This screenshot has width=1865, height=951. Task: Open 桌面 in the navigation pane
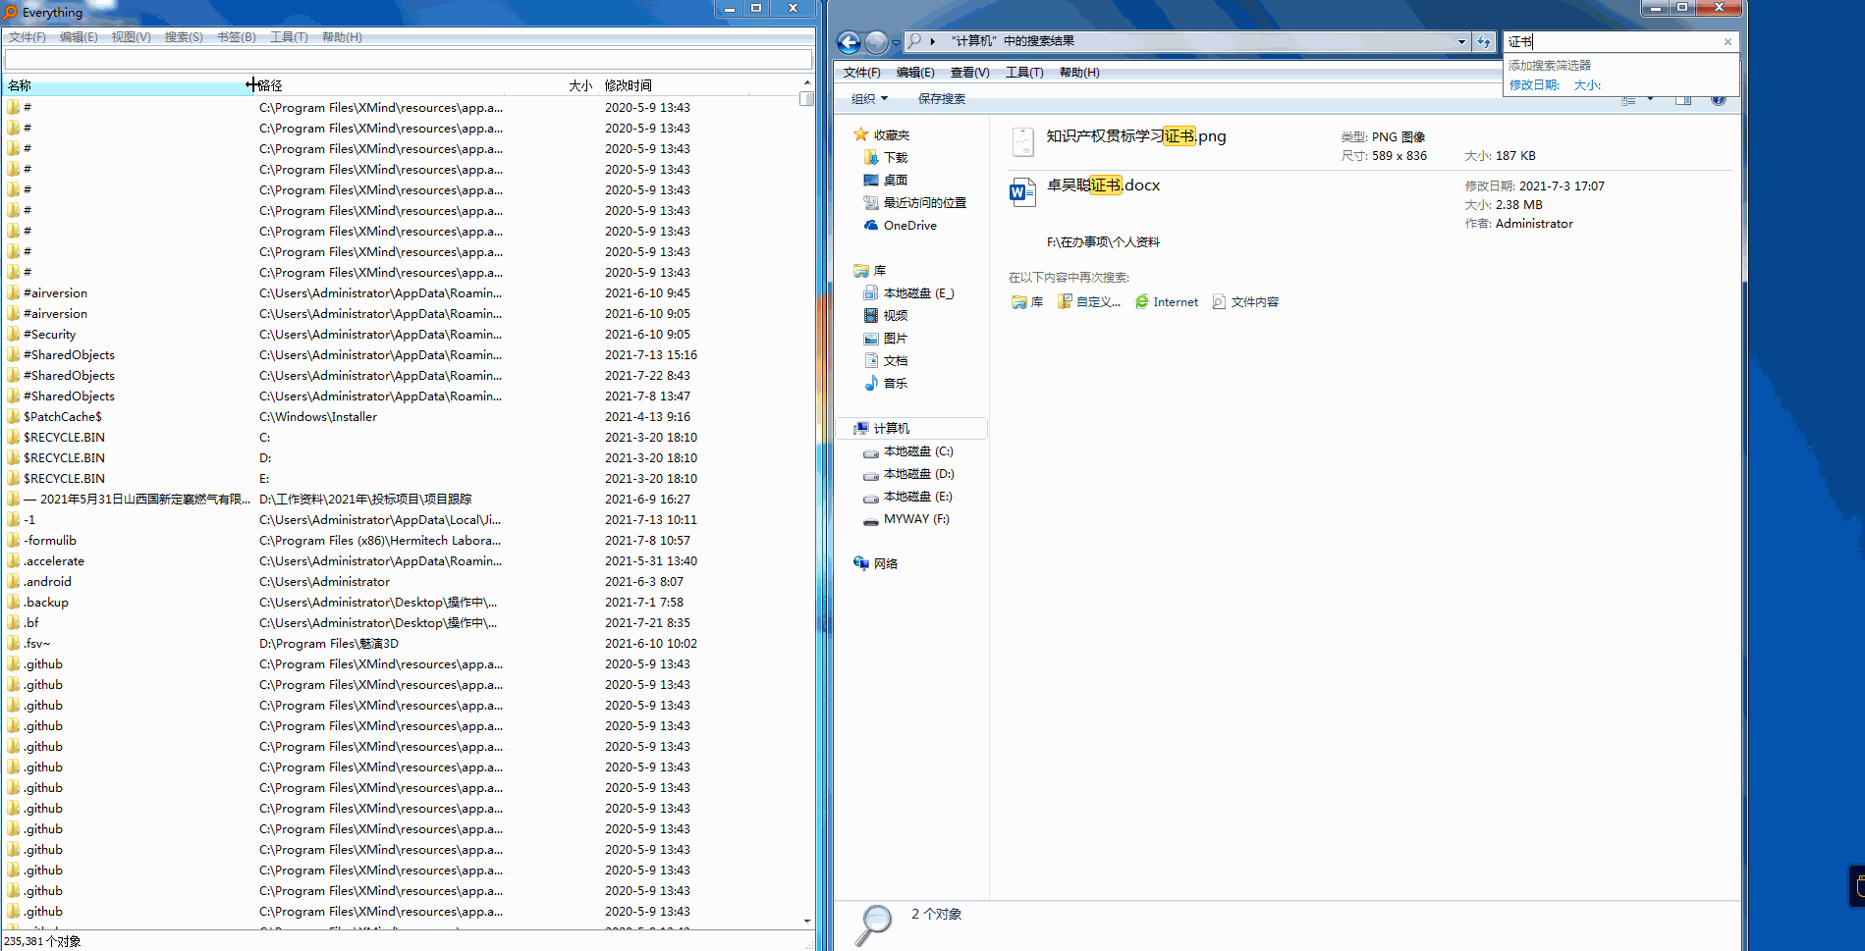[885, 180]
